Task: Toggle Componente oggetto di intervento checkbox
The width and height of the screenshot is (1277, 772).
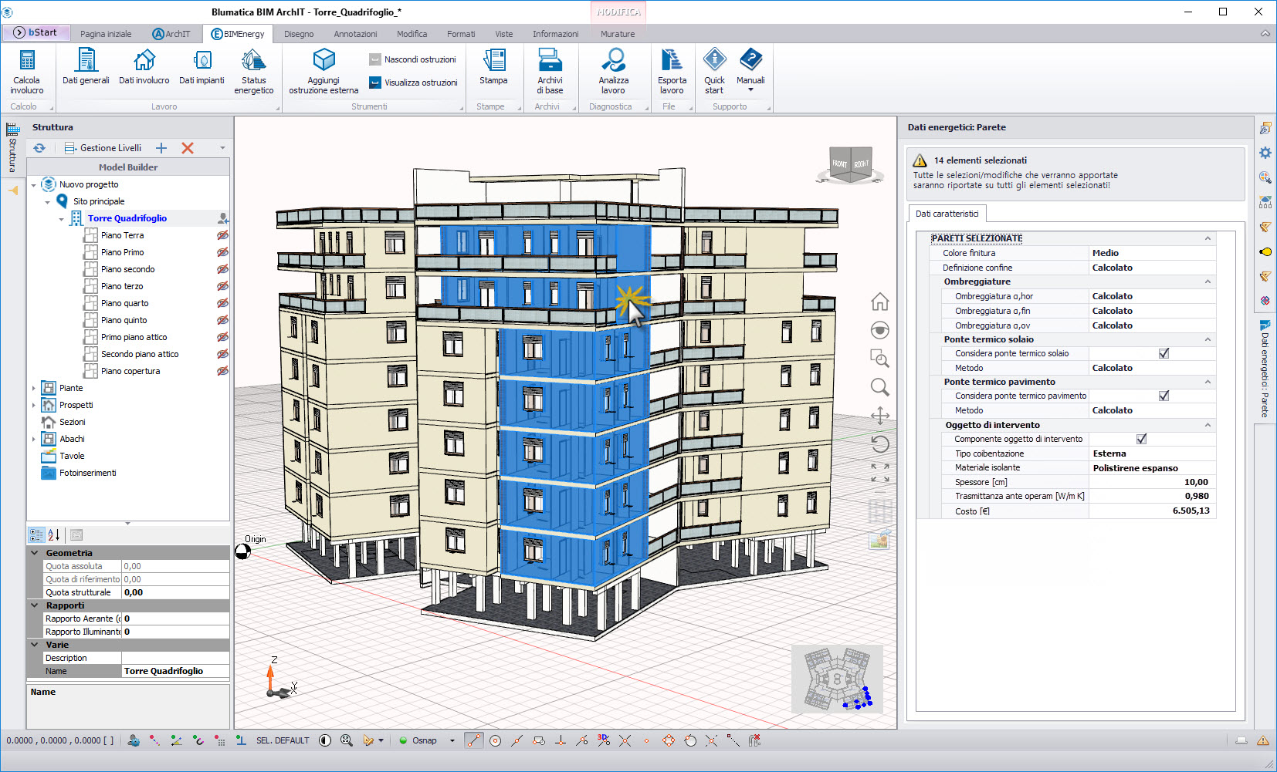Action: coord(1141,439)
